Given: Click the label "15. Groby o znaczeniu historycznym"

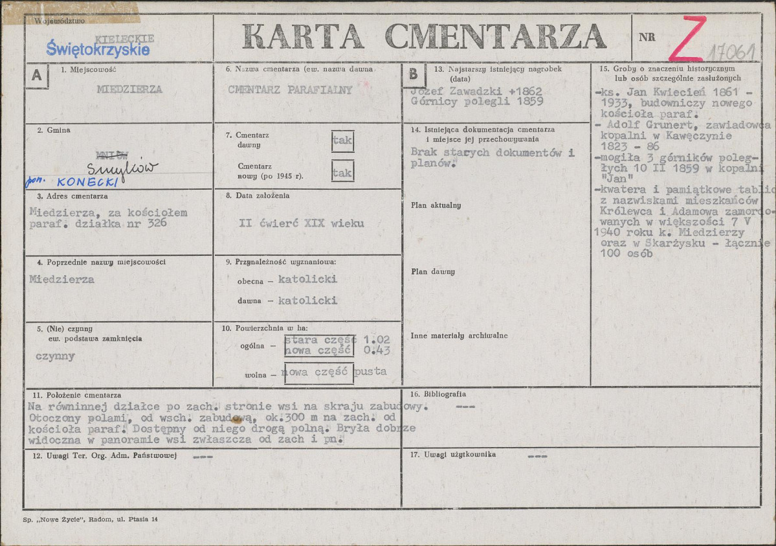Looking at the screenshot, I should coord(667,69).
